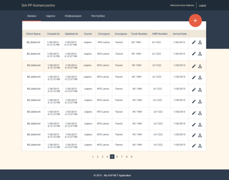Image resolution: width=229 pixels, height=180 pixels.
Task: Select the Заявки tab
Action: coord(31,16)
